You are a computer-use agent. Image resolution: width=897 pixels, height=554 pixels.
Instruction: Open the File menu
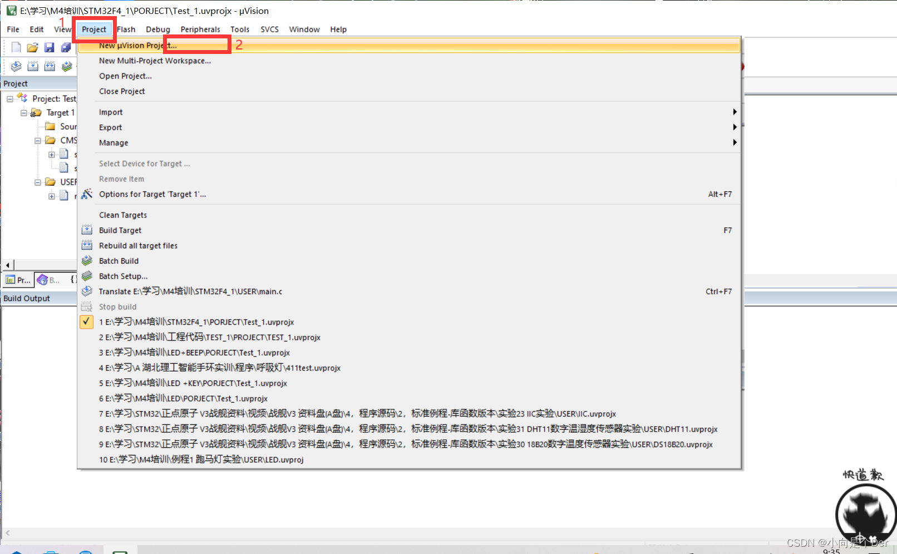coord(13,29)
